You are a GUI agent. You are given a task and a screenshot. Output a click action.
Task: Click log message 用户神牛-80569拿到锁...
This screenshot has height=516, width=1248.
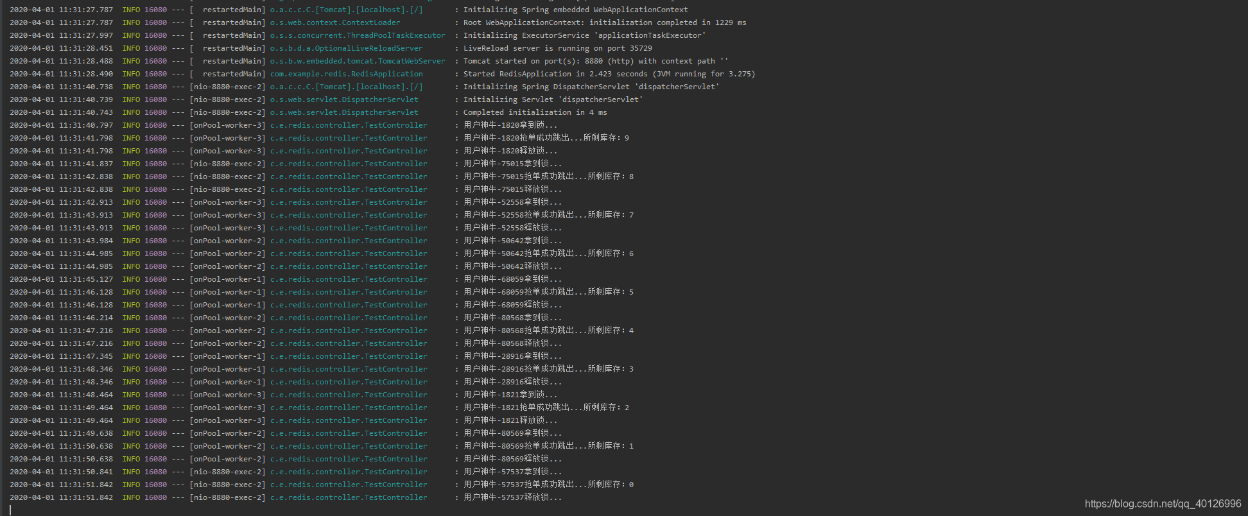coord(513,433)
